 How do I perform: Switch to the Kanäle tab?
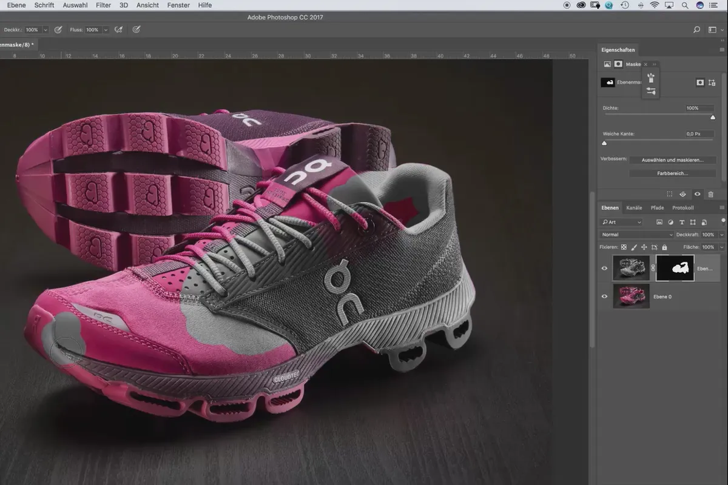coord(634,208)
